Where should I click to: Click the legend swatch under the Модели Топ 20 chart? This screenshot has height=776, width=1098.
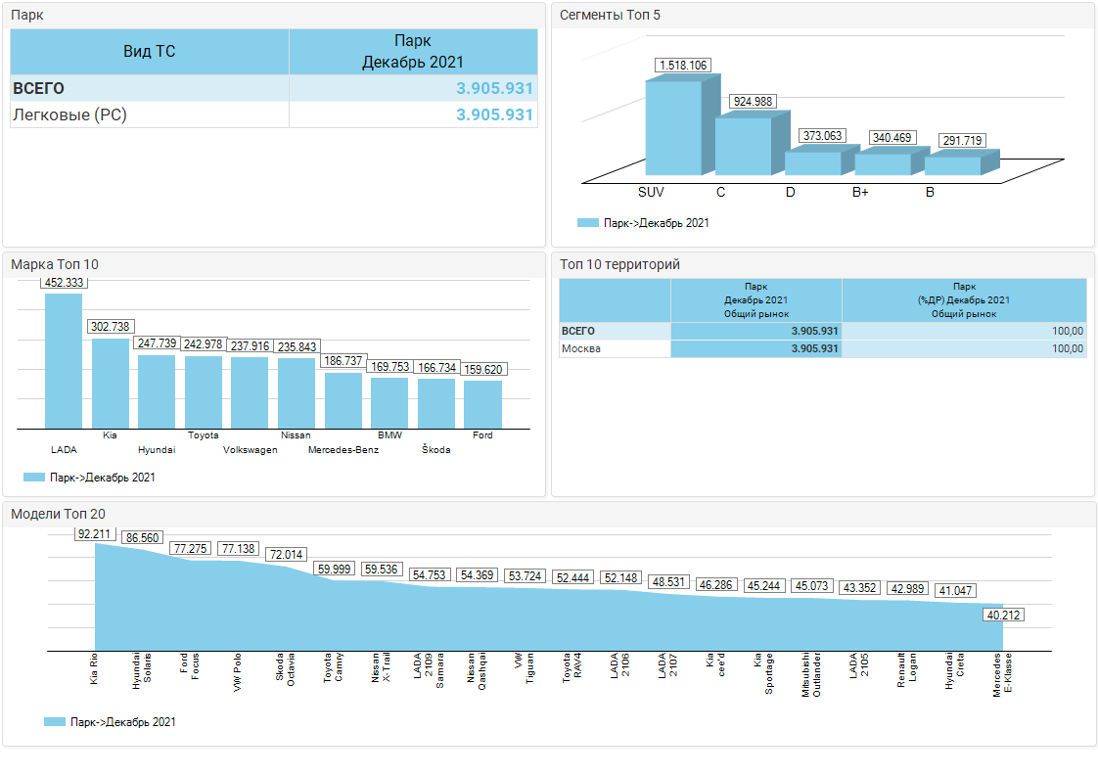55,722
